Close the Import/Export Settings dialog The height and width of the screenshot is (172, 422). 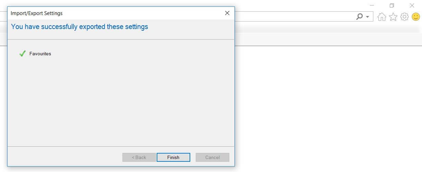(x=227, y=13)
